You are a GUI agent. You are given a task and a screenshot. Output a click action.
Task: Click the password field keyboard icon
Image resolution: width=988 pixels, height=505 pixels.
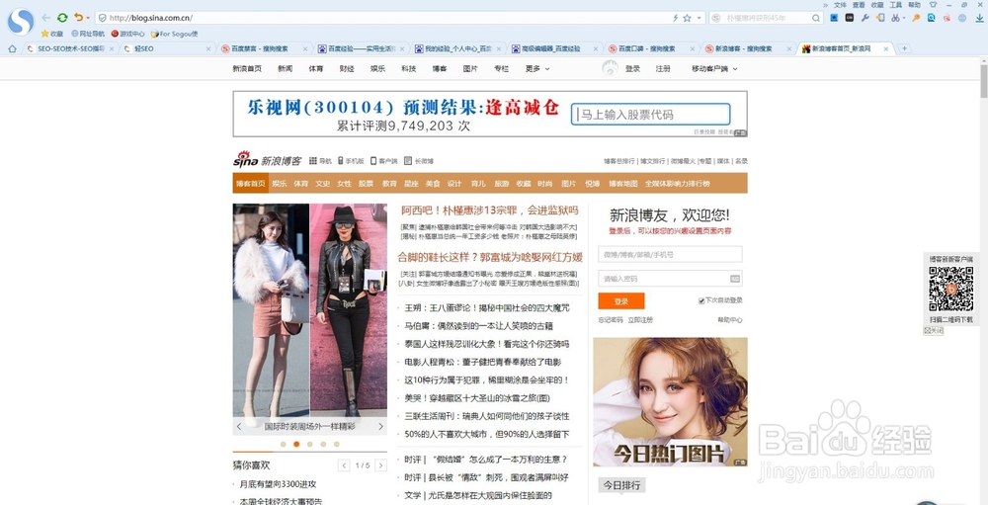[x=735, y=279]
